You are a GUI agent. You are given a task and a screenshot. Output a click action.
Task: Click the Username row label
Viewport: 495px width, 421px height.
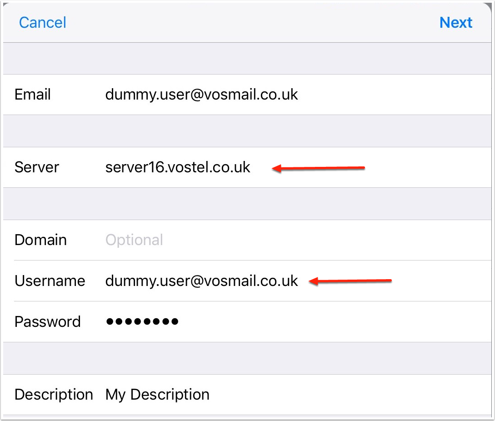coord(50,281)
